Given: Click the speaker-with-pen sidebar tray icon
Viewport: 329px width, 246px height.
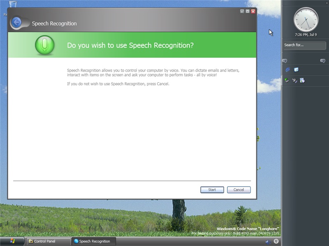Looking at the screenshot, I should coord(294,80).
